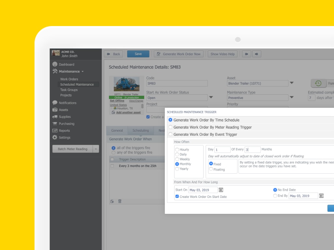The image size is (334, 250).
Task: Click the add trigger icon below table
Action: (x=112, y=201)
